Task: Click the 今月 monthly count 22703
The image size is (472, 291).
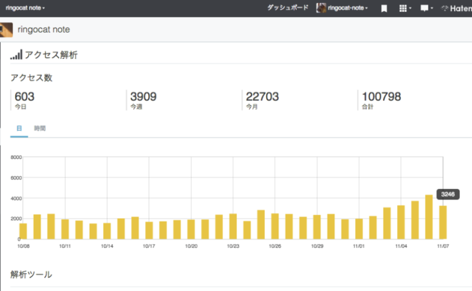Action: tap(262, 96)
